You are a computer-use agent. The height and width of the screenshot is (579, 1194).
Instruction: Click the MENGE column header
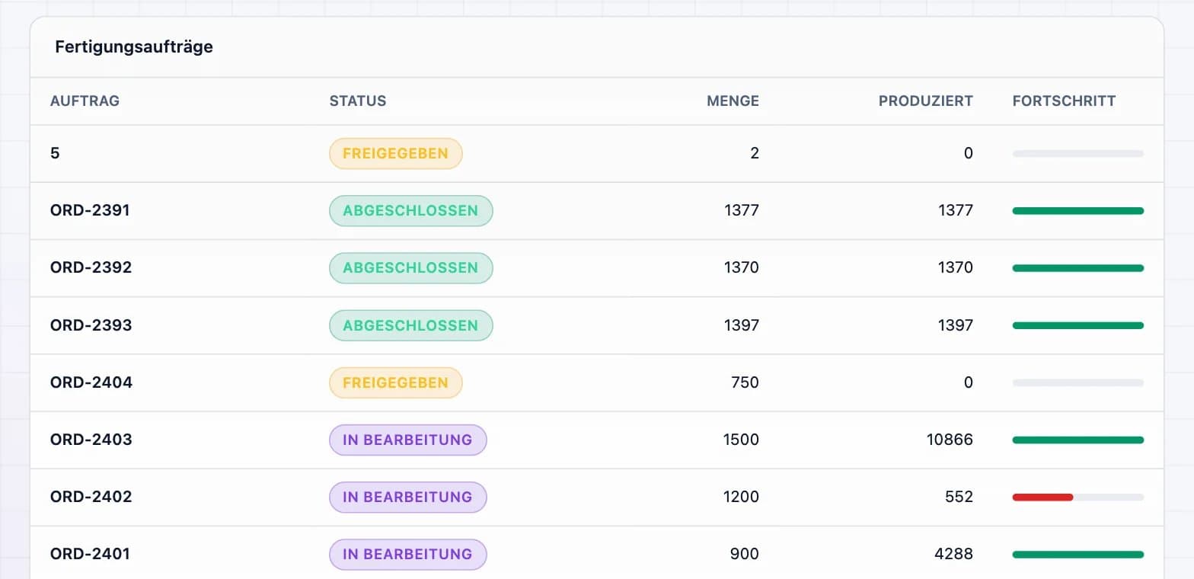733,101
